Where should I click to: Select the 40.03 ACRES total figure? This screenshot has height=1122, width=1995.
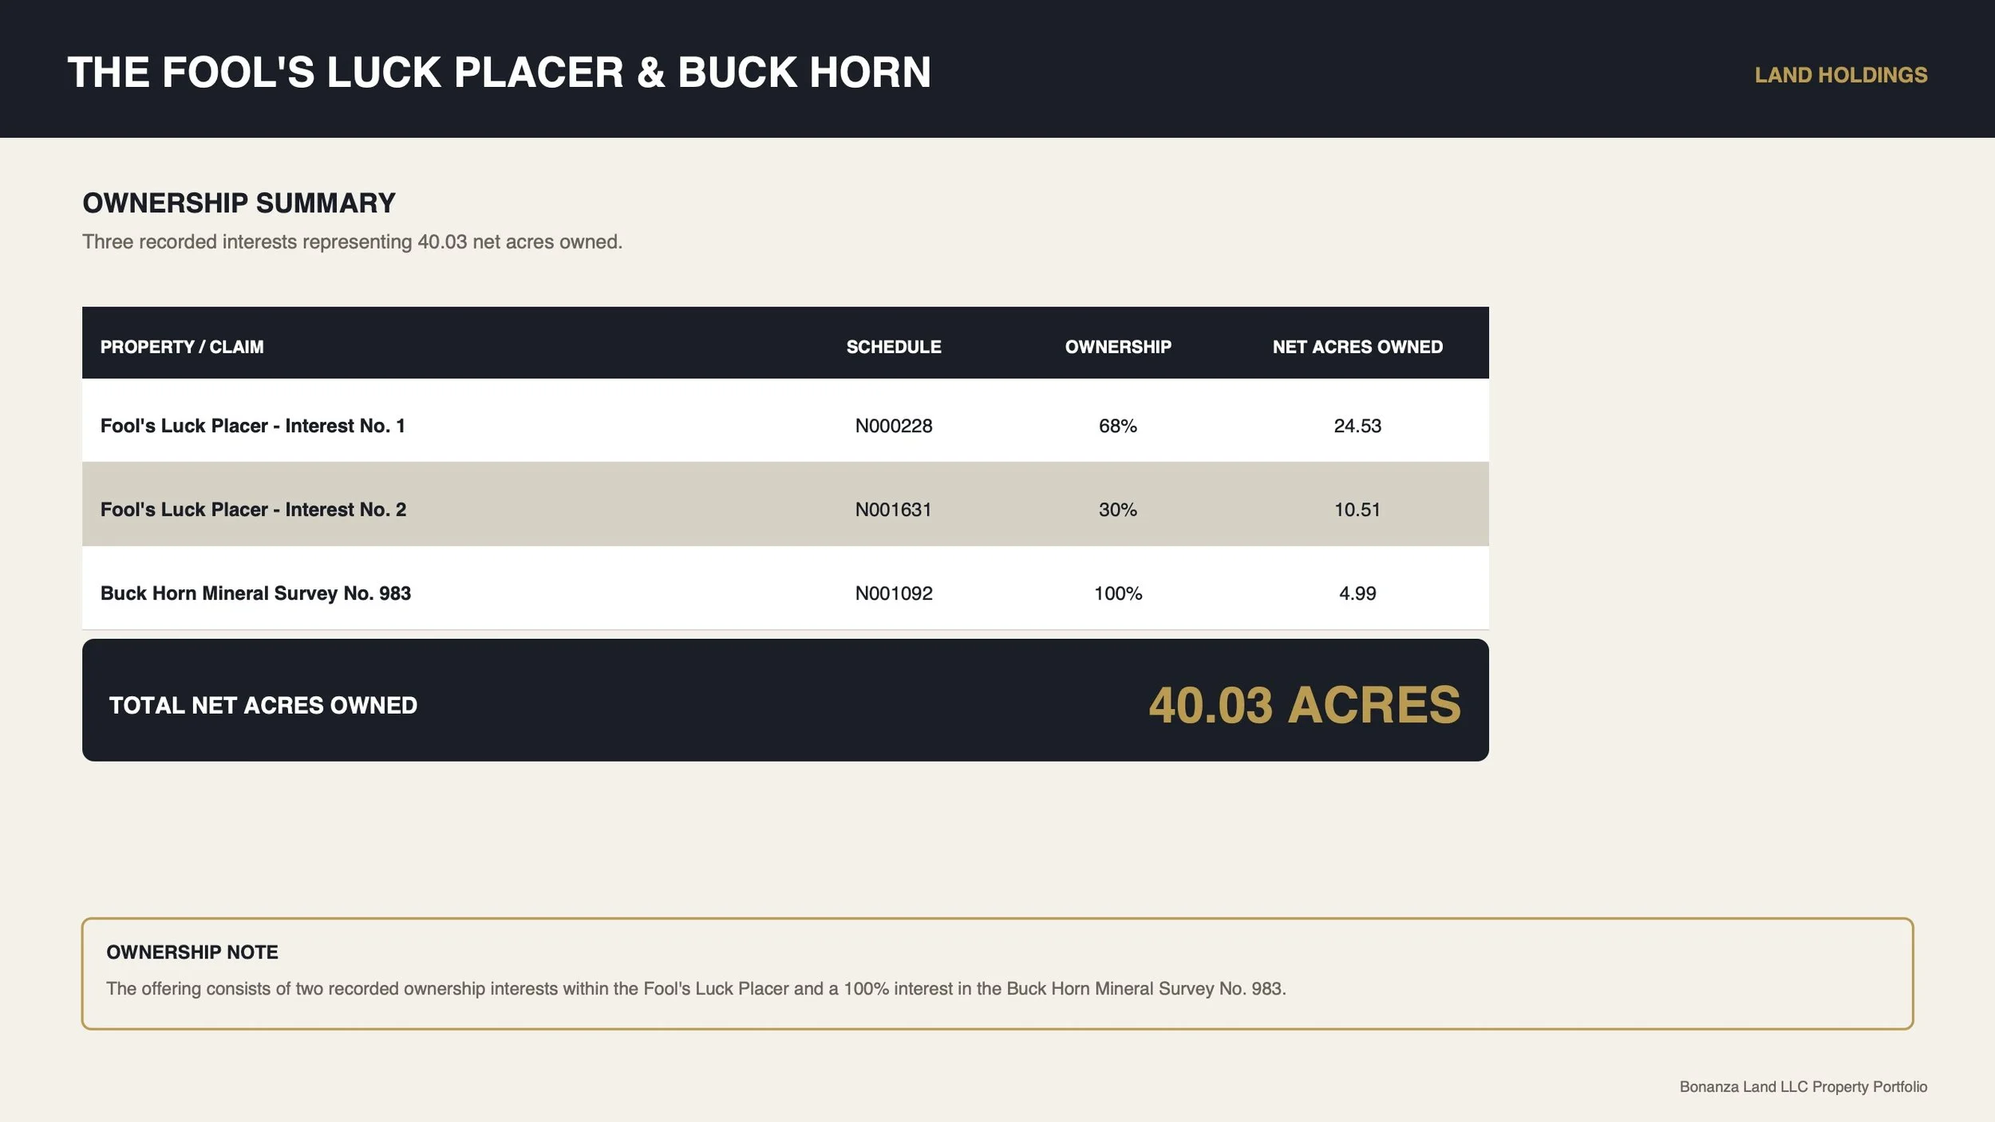pos(1304,706)
